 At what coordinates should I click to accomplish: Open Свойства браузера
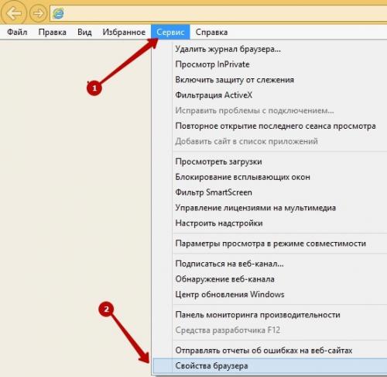point(270,366)
